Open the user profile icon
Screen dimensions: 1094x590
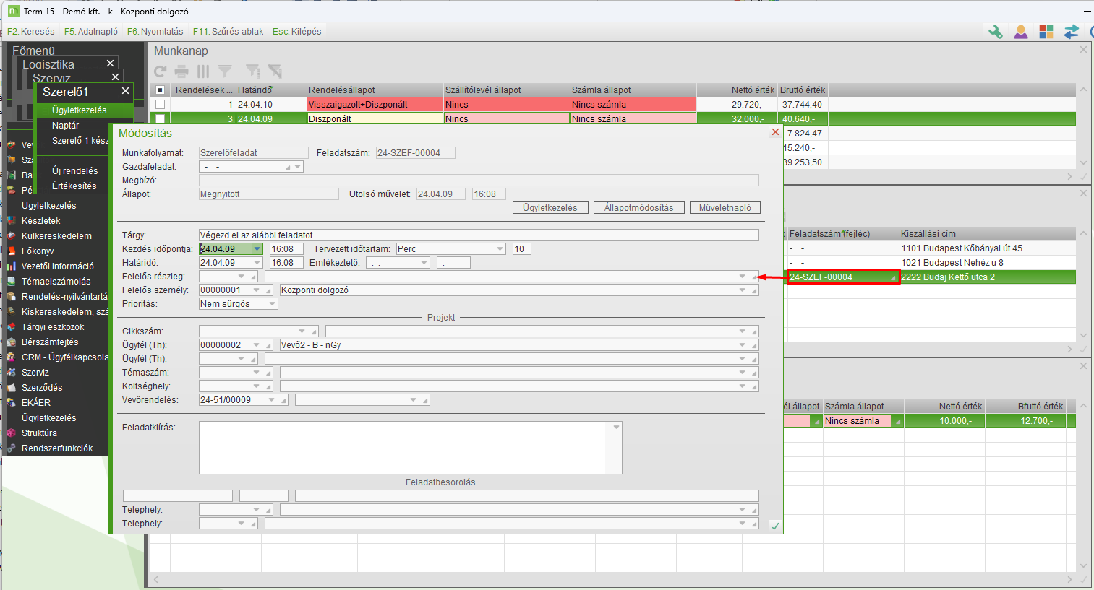(1021, 32)
